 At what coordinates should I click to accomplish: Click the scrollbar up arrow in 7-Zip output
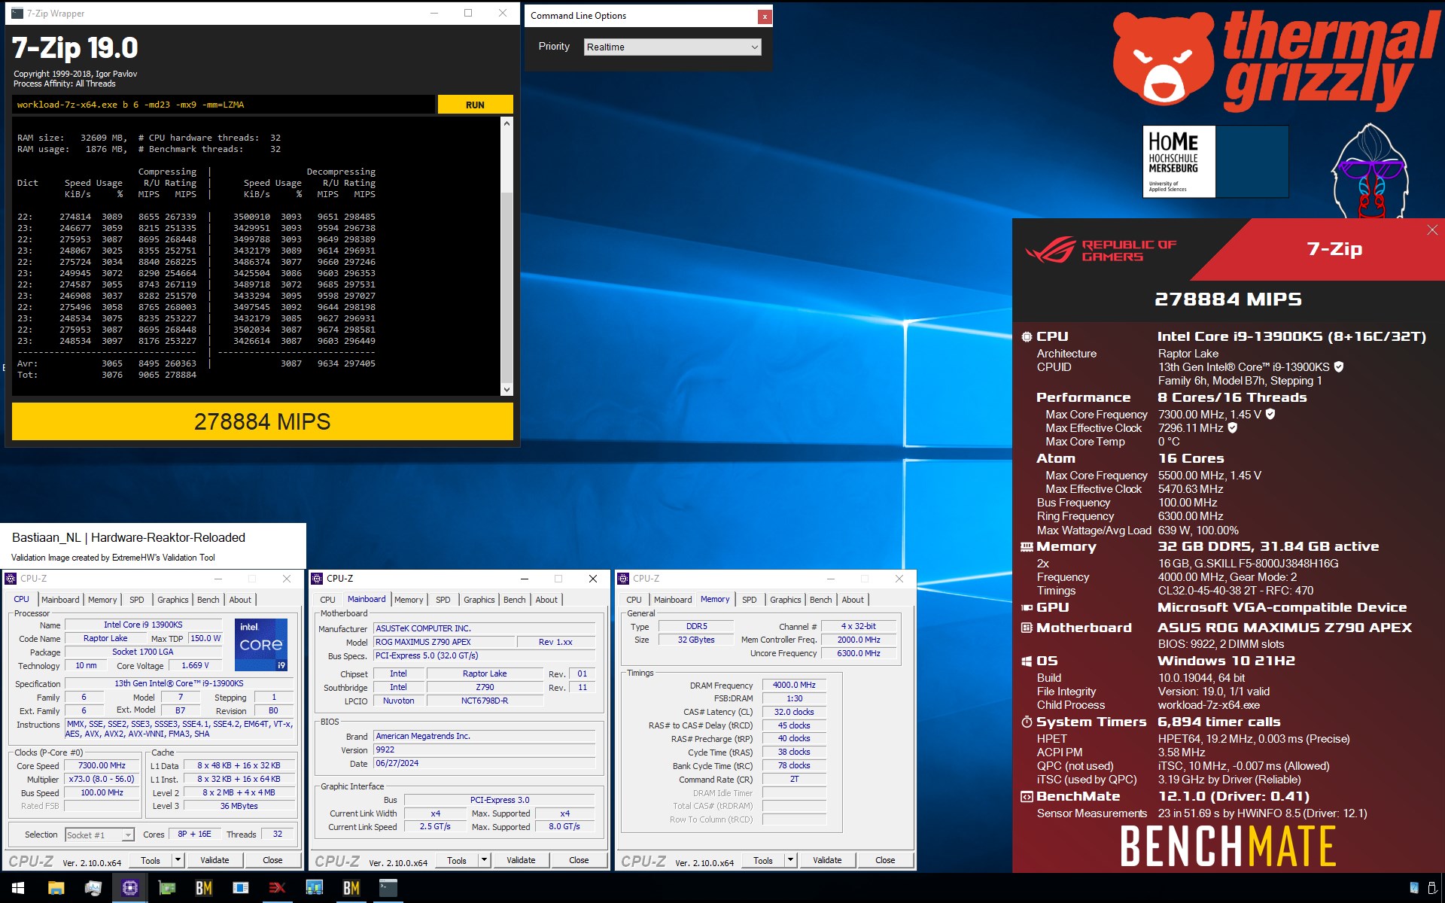click(507, 123)
